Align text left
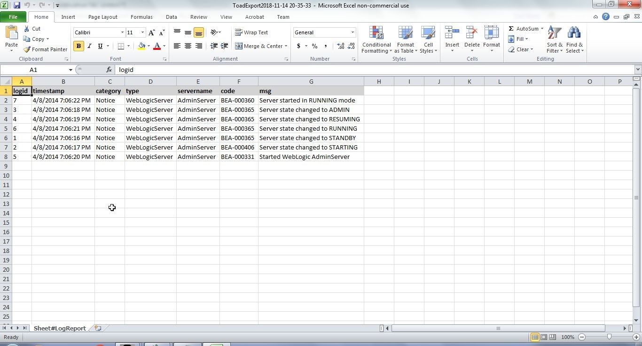 [x=177, y=46]
